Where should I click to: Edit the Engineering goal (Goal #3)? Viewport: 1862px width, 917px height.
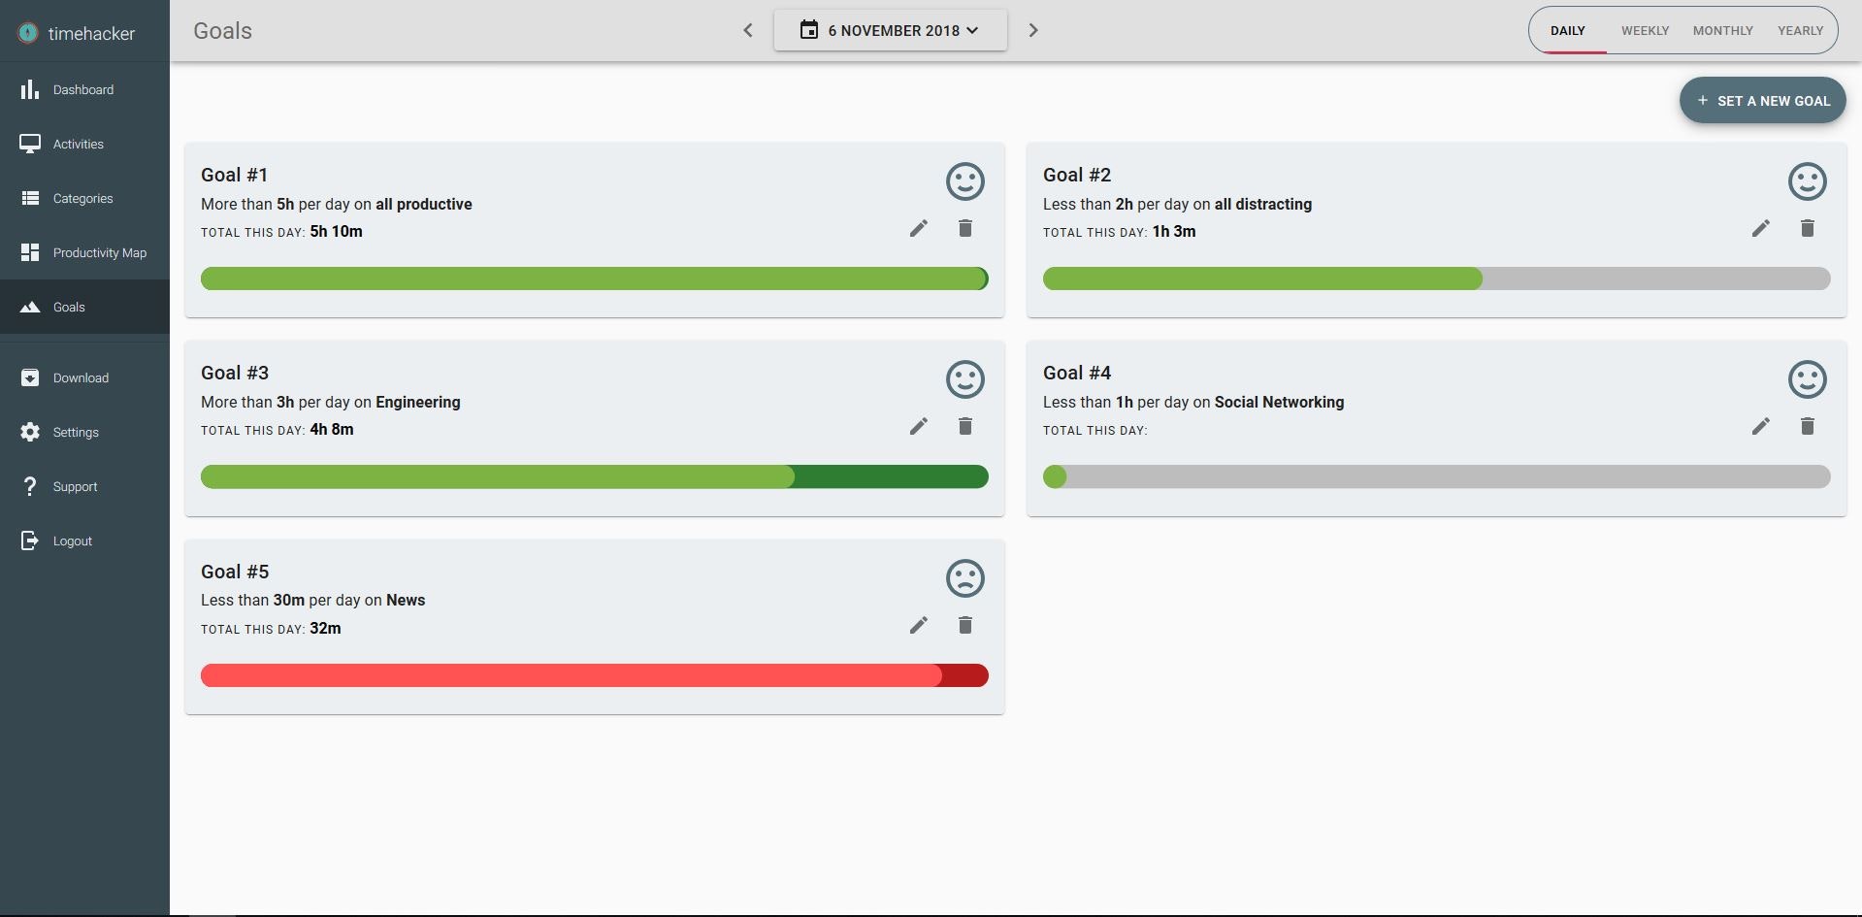point(918,426)
